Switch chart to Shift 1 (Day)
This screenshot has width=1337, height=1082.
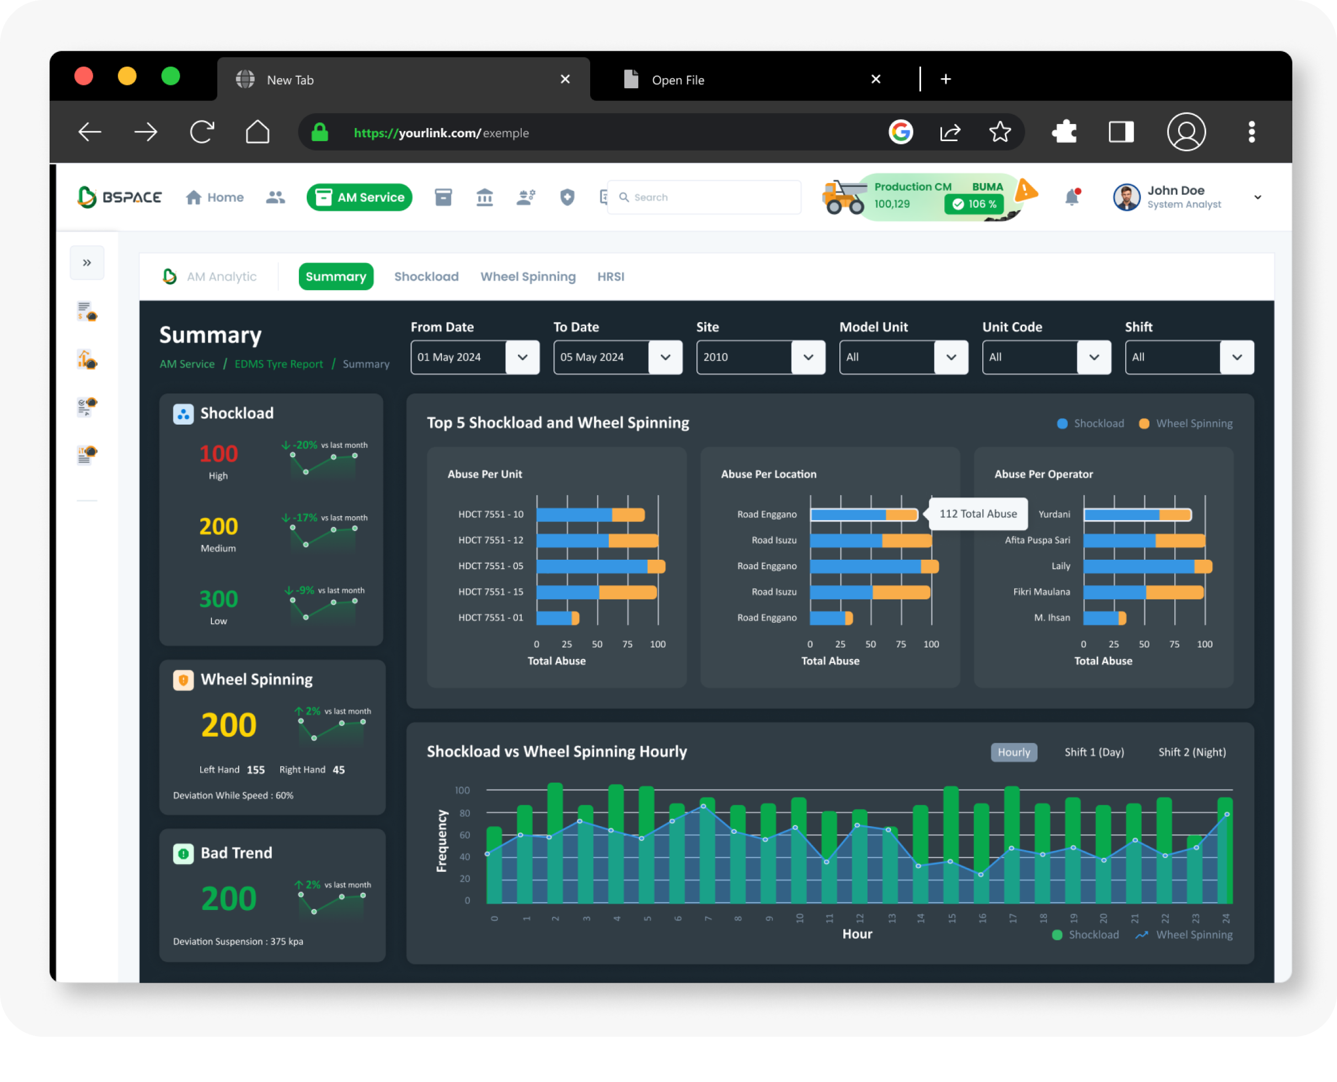point(1094,752)
